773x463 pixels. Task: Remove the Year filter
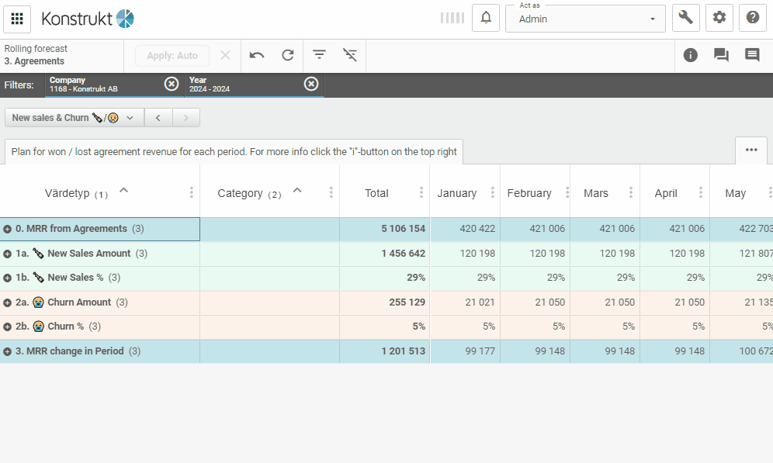pyautogui.click(x=311, y=84)
